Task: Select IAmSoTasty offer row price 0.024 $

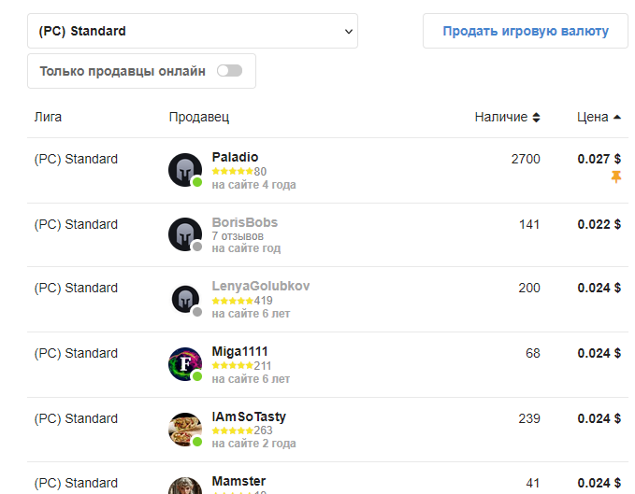Action: [x=599, y=418]
